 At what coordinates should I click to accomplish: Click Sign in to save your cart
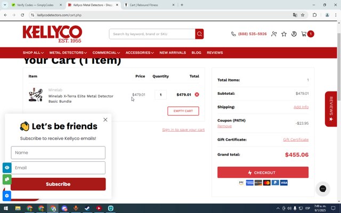(x=183, y=129)
